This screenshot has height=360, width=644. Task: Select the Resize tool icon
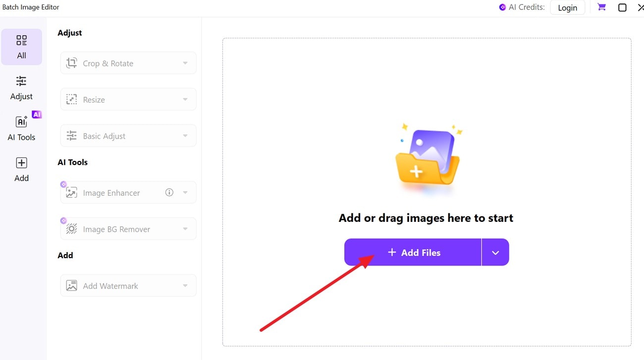tap(71, 99)
